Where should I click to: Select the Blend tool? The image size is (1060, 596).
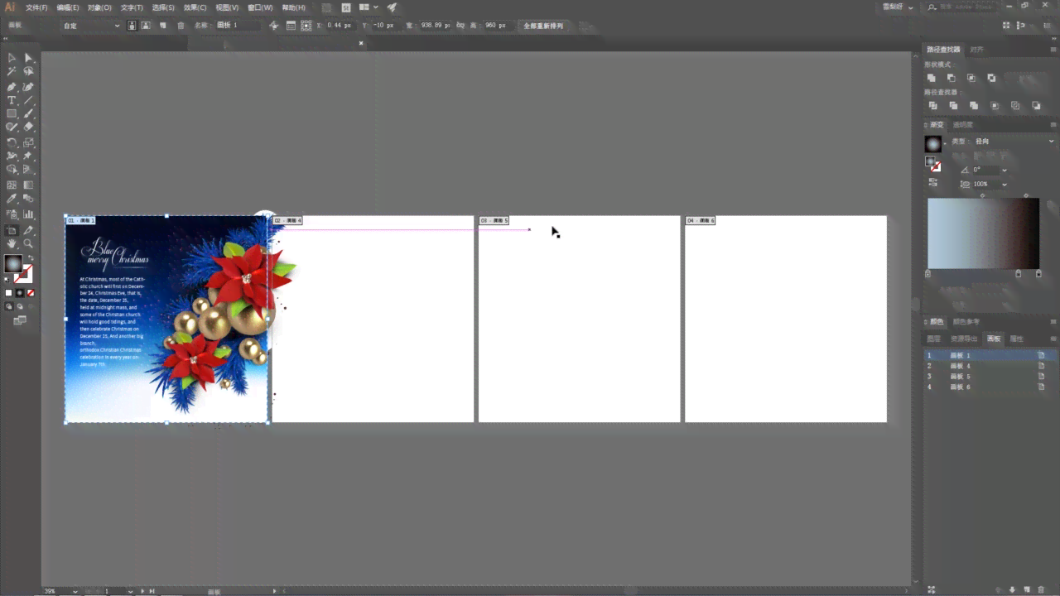[x=28, y=199]
